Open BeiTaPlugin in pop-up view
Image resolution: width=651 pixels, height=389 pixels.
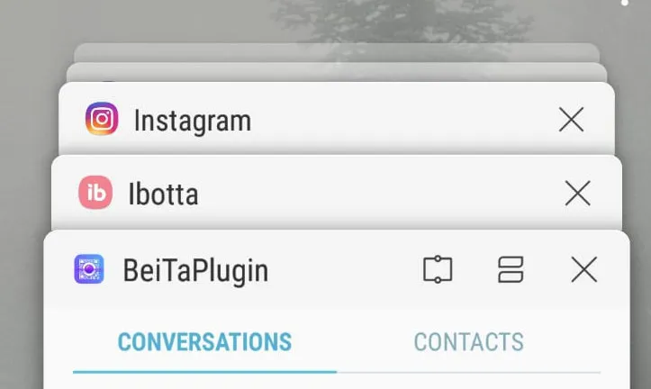[x=438, y=270]
